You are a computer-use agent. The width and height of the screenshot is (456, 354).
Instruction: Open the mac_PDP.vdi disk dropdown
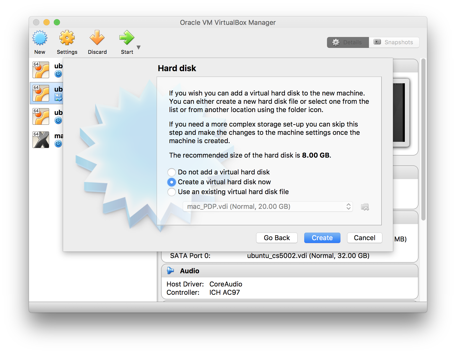268,207
